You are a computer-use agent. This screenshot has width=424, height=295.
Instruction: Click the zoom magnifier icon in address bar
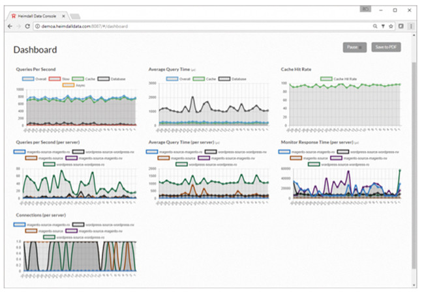point(374,26)
